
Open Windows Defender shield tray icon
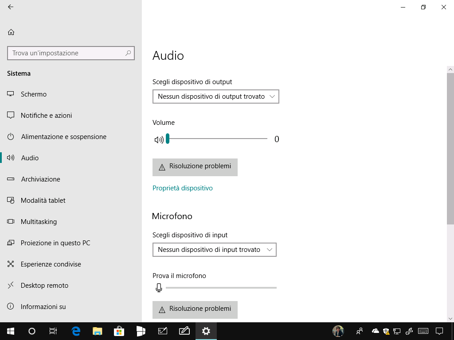(x=386, y=331)
